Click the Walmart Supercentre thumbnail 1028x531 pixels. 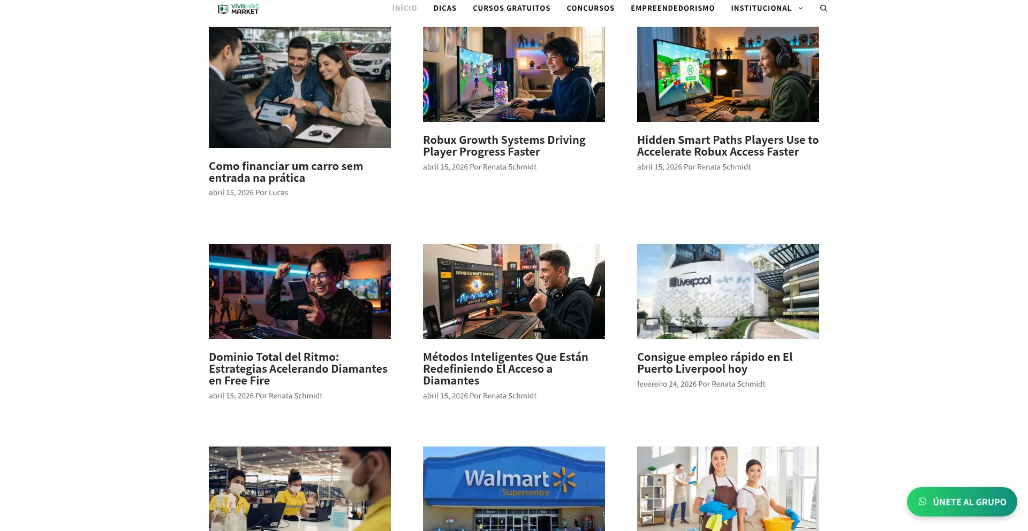pyautogui.click(x=514, y=489)
